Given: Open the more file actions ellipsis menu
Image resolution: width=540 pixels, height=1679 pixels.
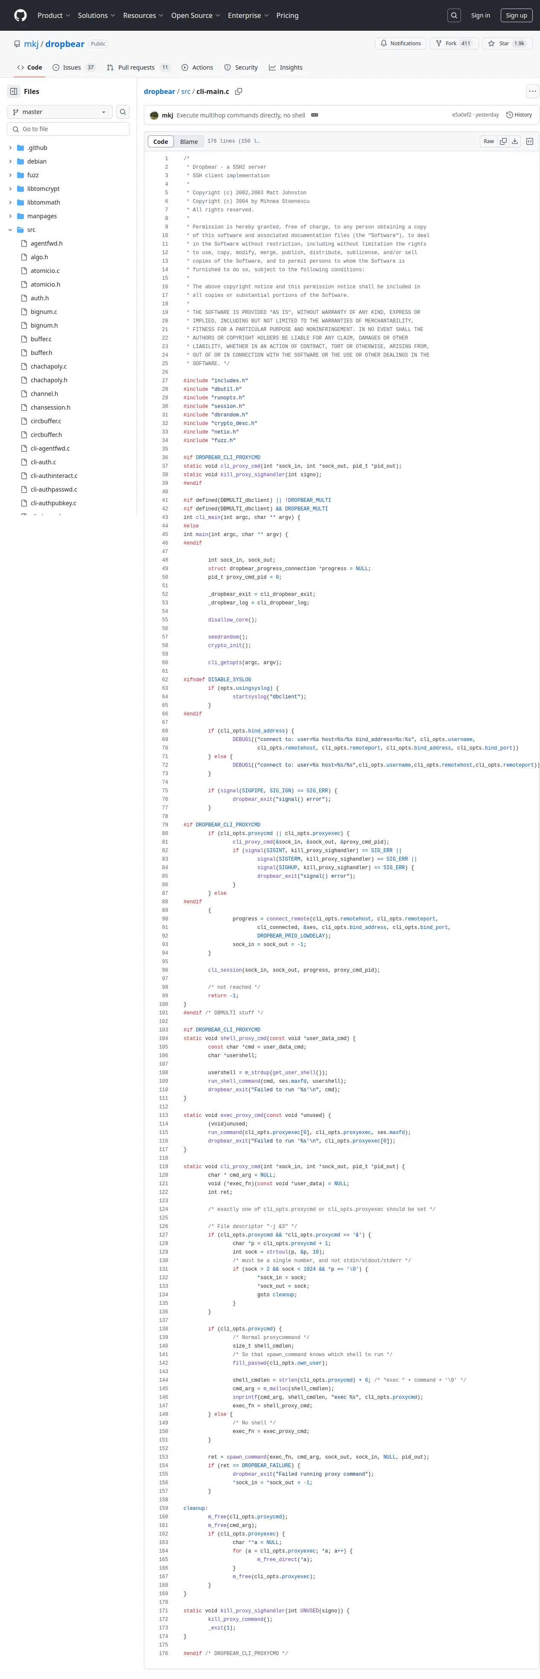Looking at the screenshot, I should click(533, 91).
